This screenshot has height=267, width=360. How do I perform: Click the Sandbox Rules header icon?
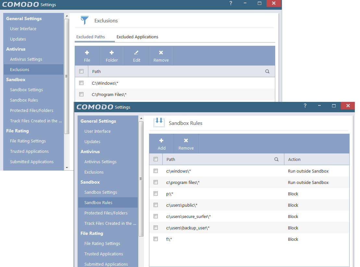(x=159, y=122)
